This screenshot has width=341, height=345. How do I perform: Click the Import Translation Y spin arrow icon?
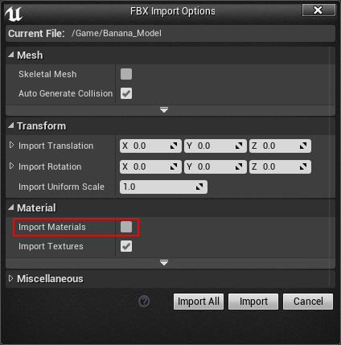point(239,146)
